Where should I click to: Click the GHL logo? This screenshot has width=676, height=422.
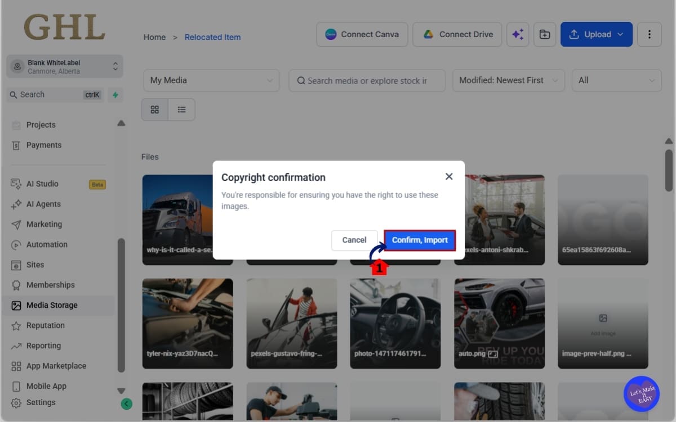click(x=64, y=28)
